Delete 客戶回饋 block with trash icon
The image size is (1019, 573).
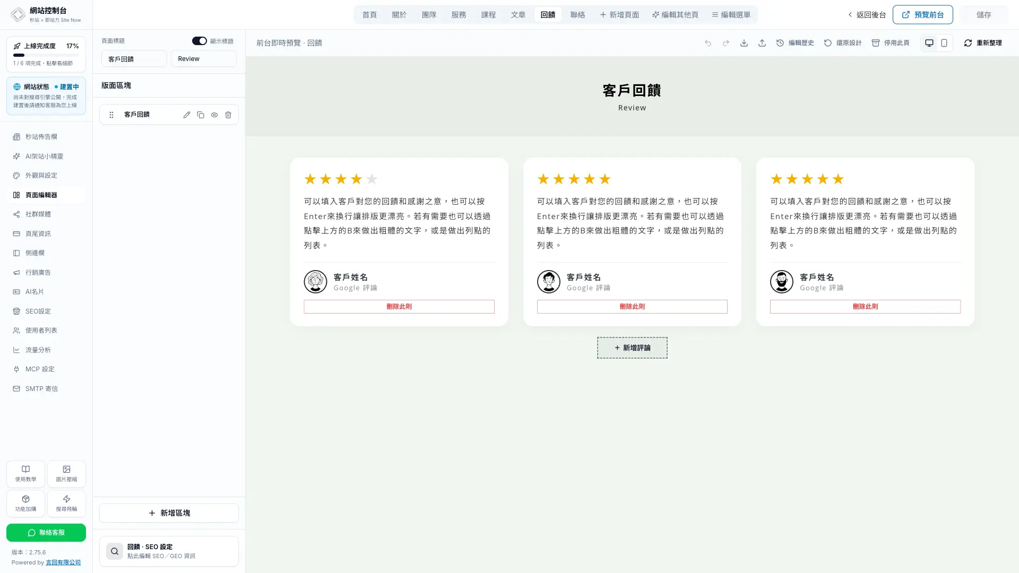(x=228, y=115)
